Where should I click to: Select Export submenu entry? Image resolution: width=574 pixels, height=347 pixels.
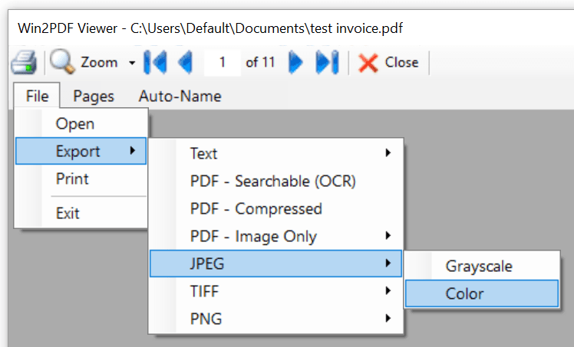click(81, 151)
